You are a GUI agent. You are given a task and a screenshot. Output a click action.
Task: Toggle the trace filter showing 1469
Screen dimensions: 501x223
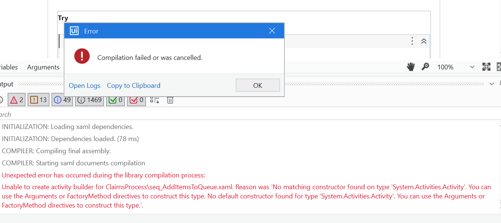[x=90, y=100]
